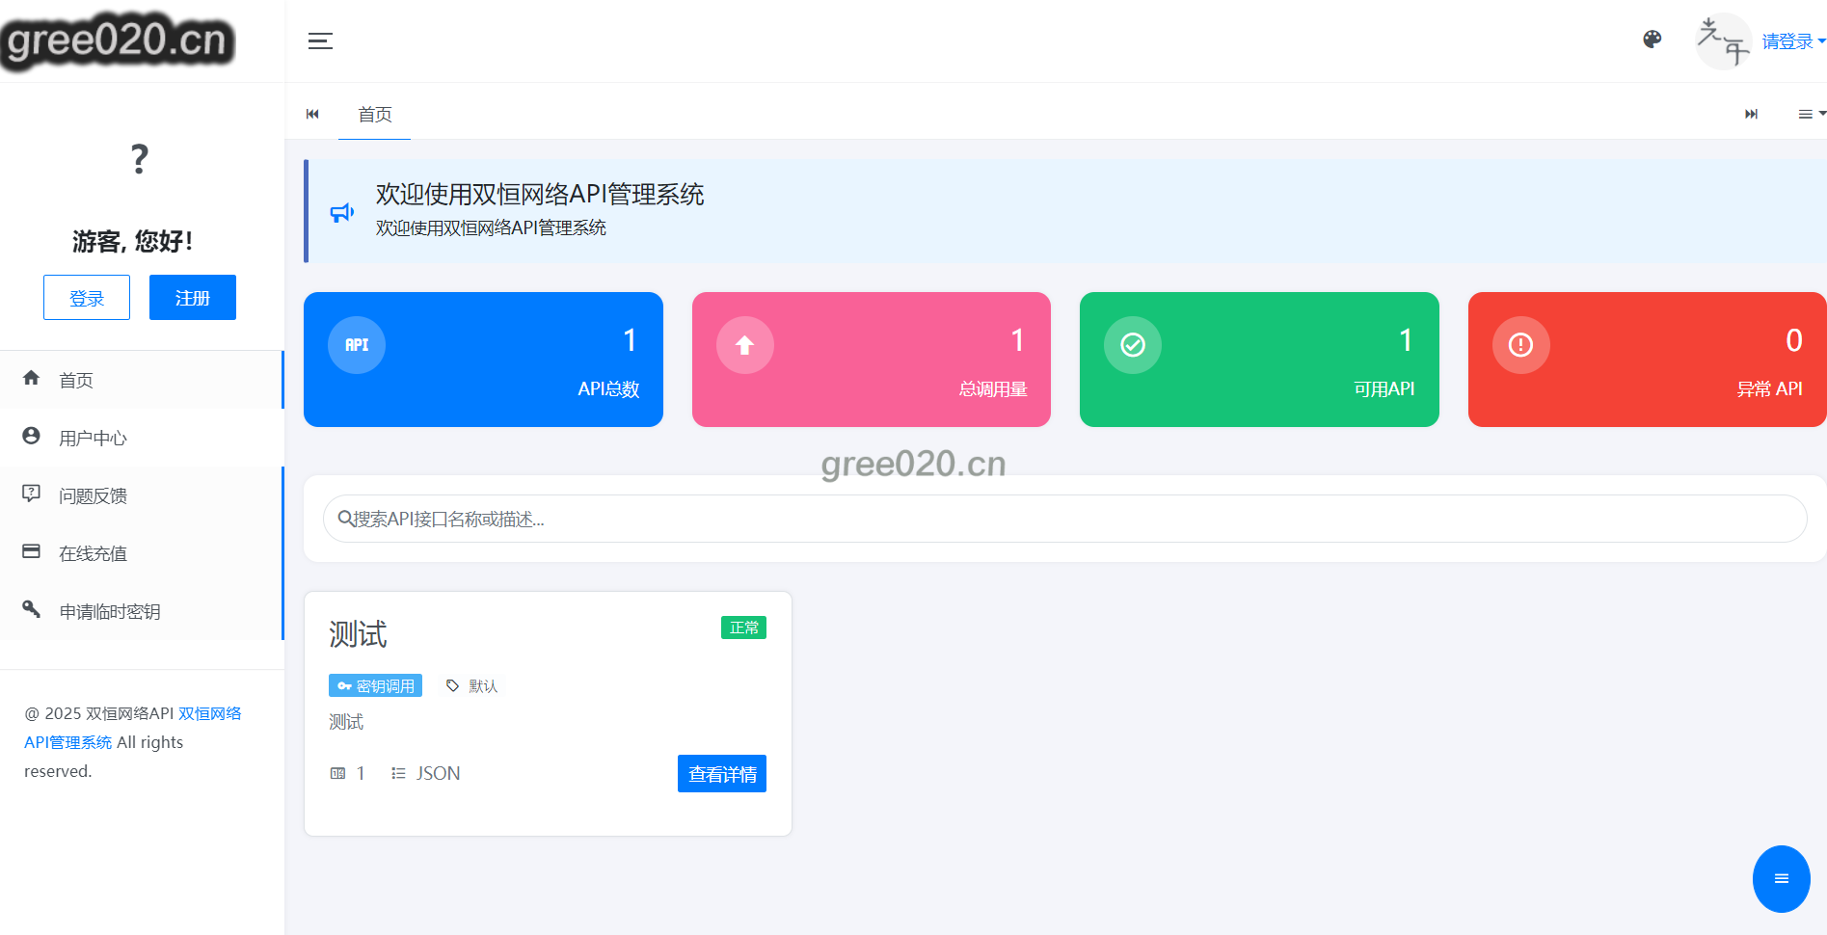Open 用户中心 from the sidebar
Image resolution: width=1827 pixels, height=935 pixels.
93,438
